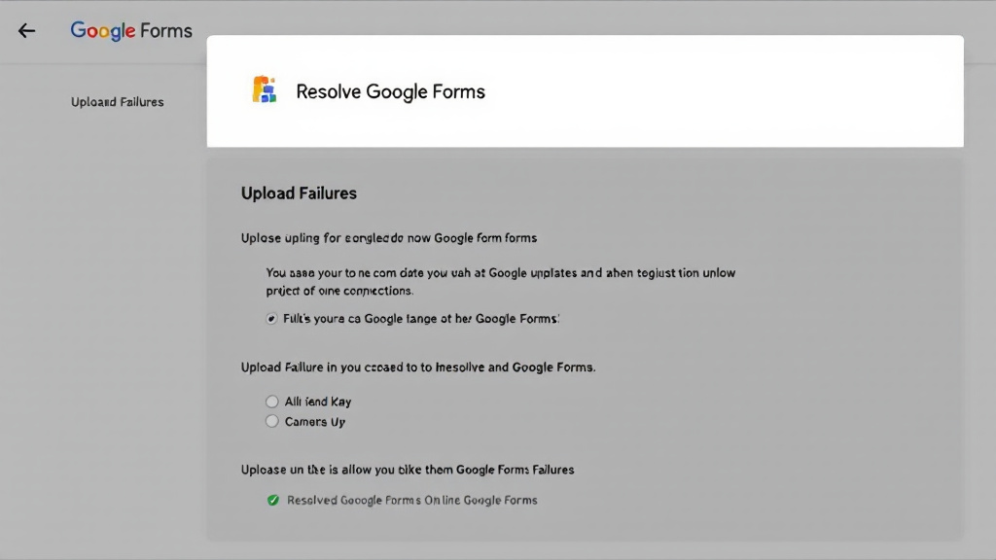Click the paragraph beginning 'You aaae your'
The width and height of the screenshot is (996, 560).
click(x=501, y=282)
